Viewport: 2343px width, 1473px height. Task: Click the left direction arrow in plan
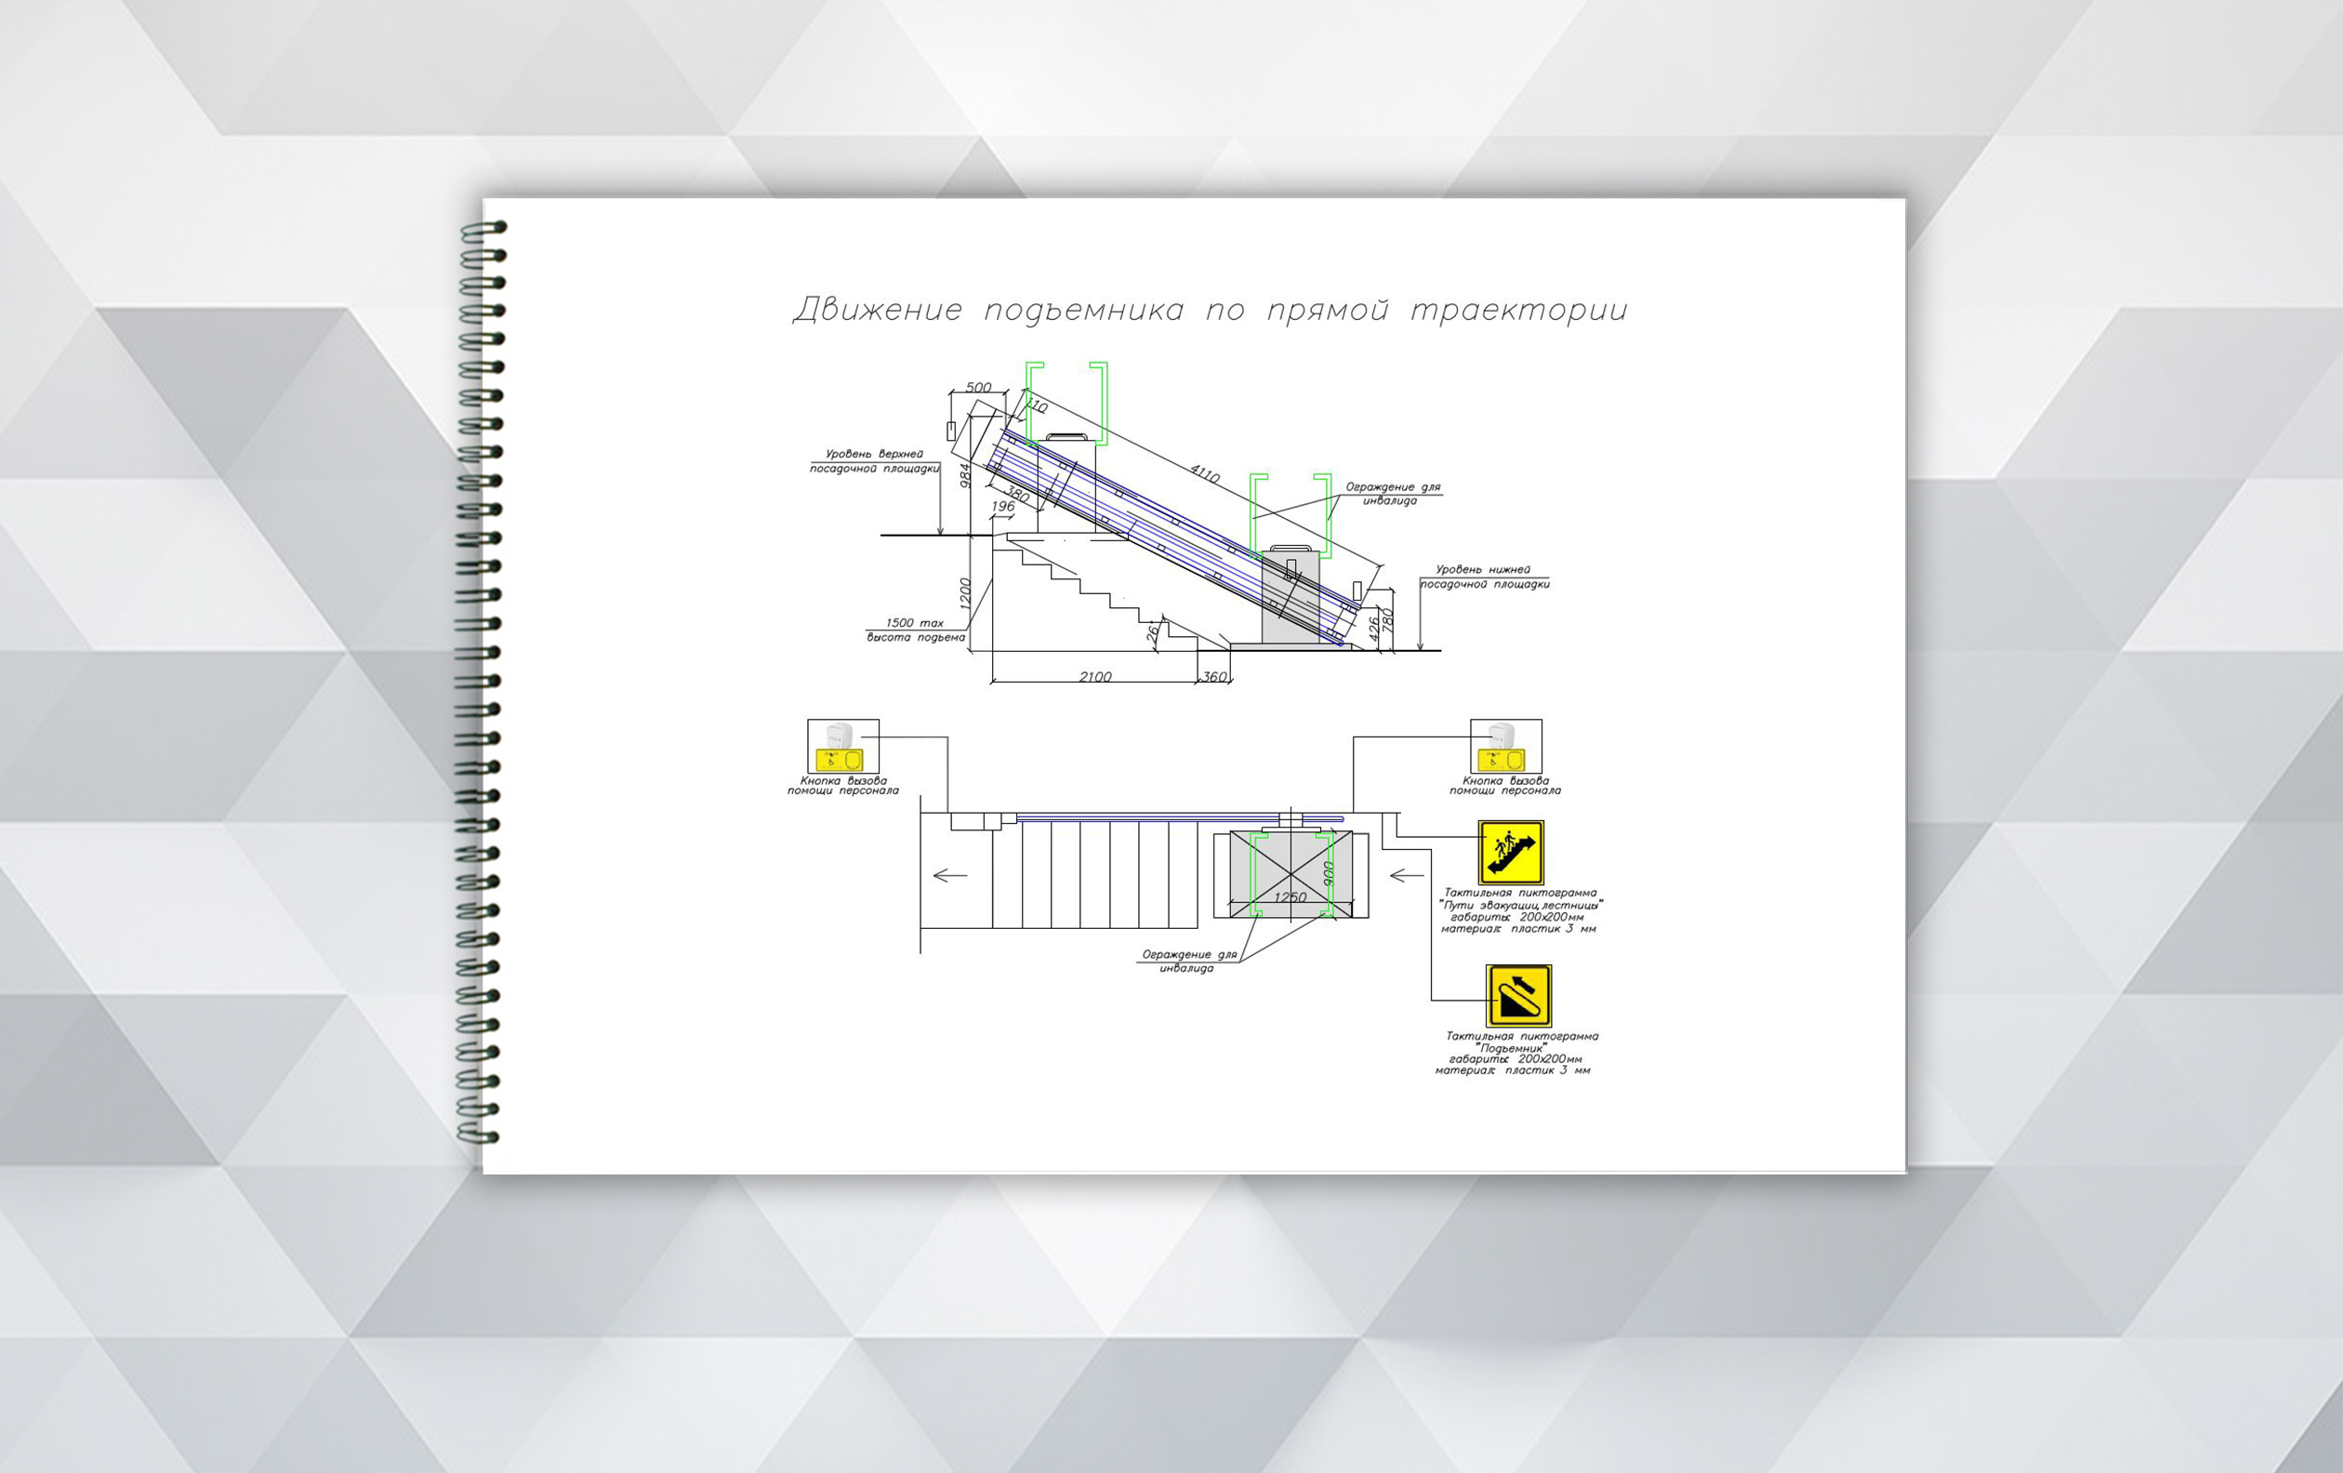point(949,875)
